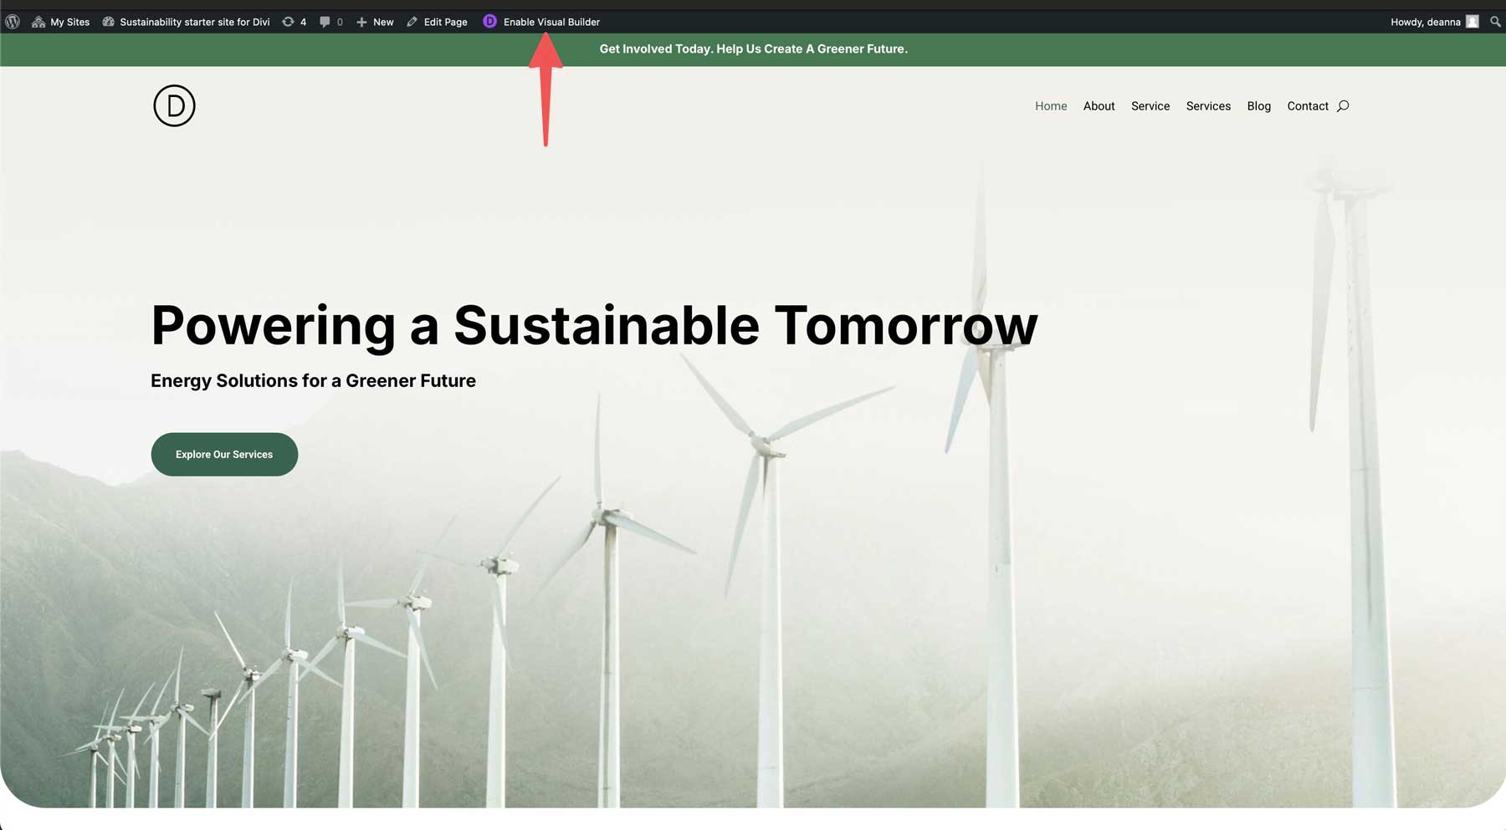Click the pencil icon beside Edit Page
Viewport: 1506px width, 830px height.
411,22
